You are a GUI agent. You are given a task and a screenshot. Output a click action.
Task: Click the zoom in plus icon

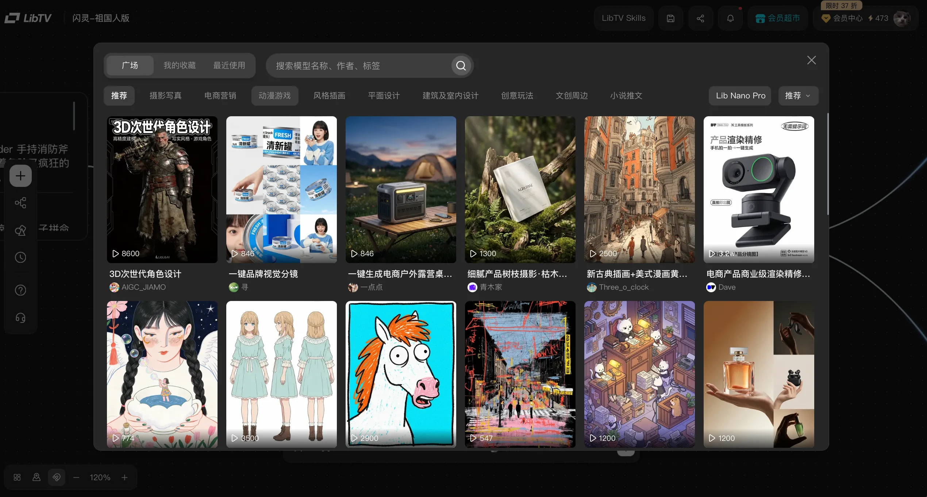(124, 477)
